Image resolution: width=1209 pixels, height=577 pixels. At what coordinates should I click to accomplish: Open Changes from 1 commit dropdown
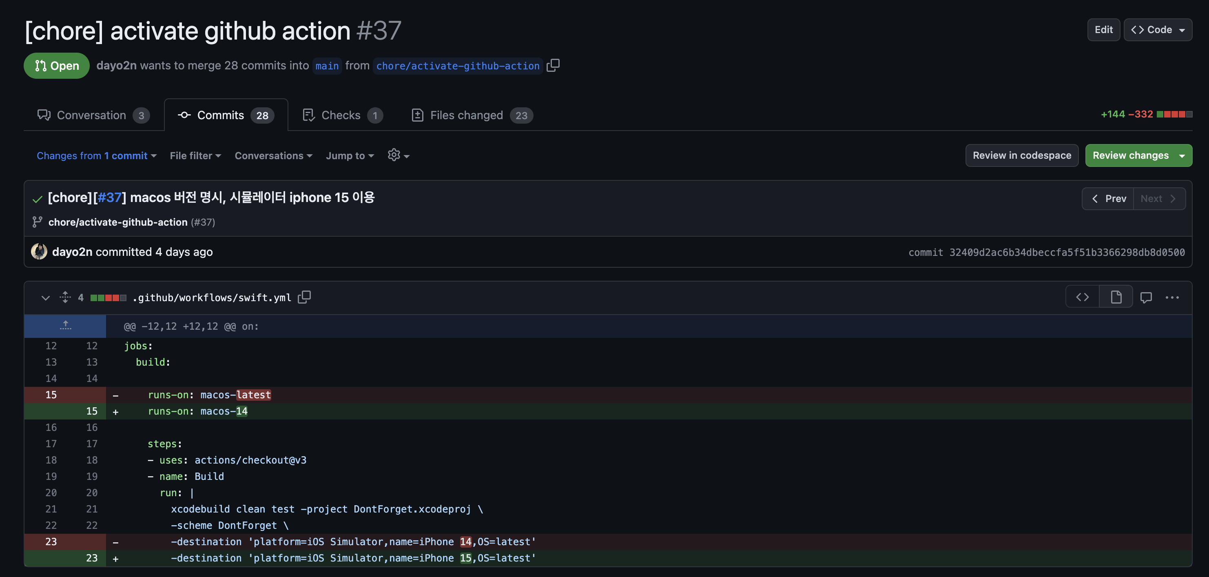coord(96,155)
